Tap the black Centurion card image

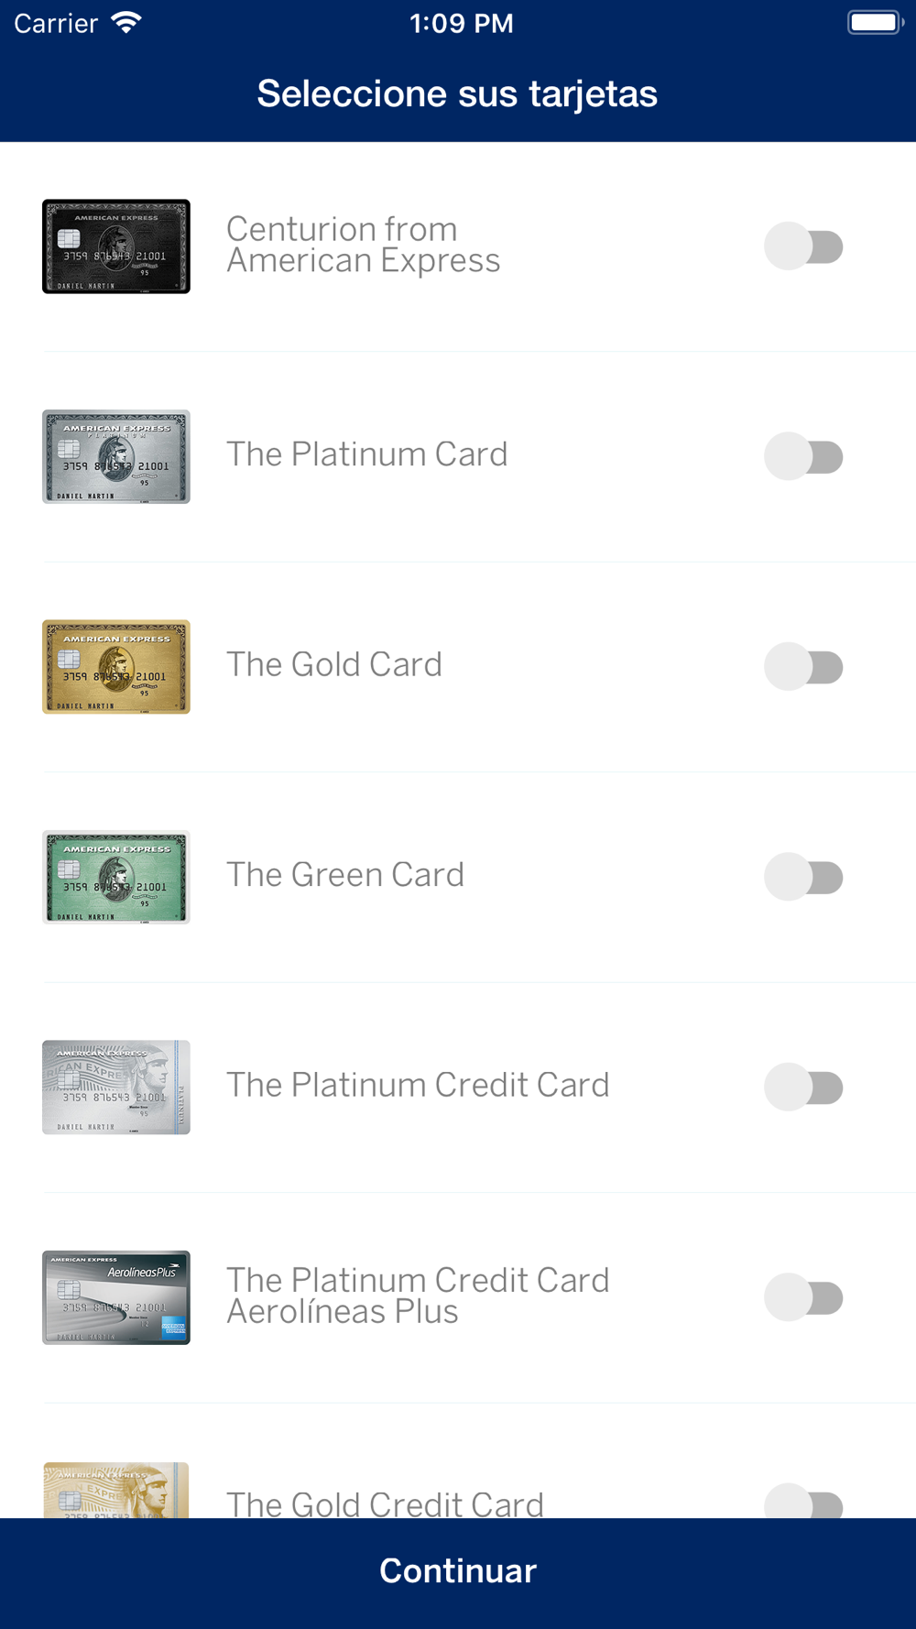tap(116, 246)
